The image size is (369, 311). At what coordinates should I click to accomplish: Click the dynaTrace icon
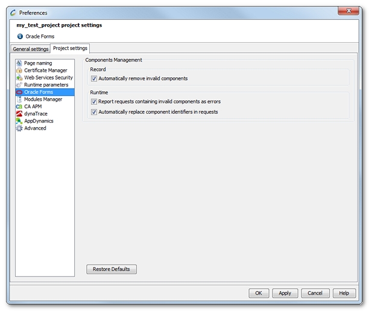(x=19, y=114)
